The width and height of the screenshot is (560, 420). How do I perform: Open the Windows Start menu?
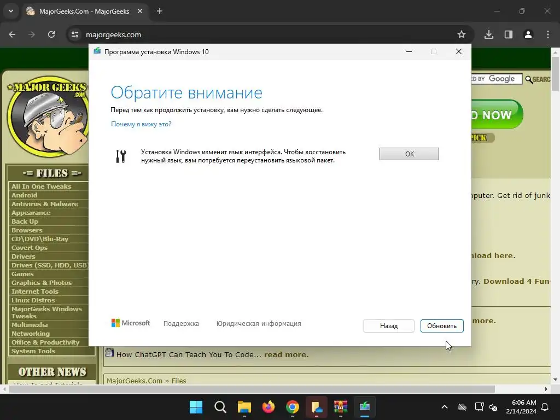click(196, 407)
